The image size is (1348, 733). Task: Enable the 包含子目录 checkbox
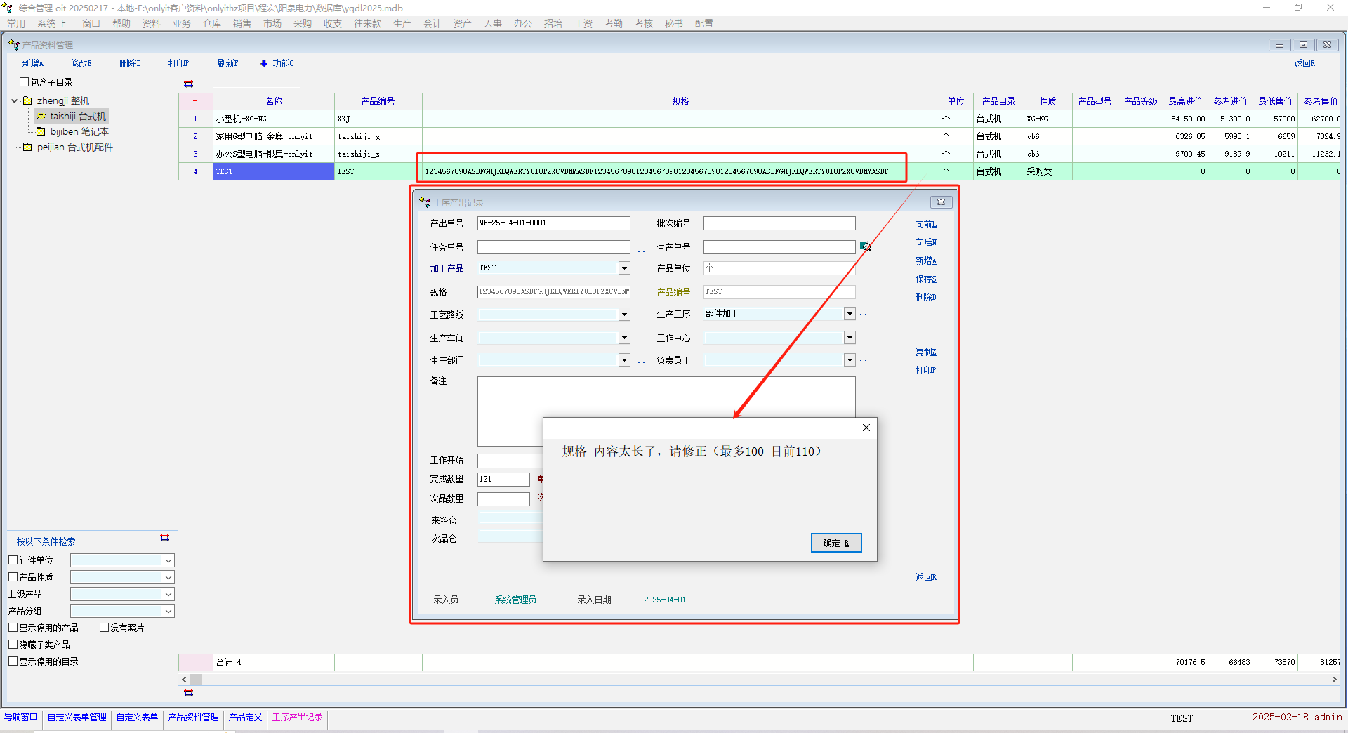coord(25,82)
